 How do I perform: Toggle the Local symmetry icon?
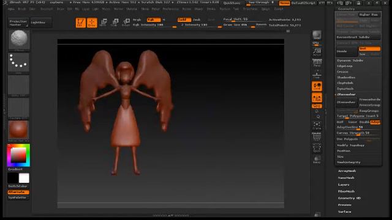(x=317, y=86)
